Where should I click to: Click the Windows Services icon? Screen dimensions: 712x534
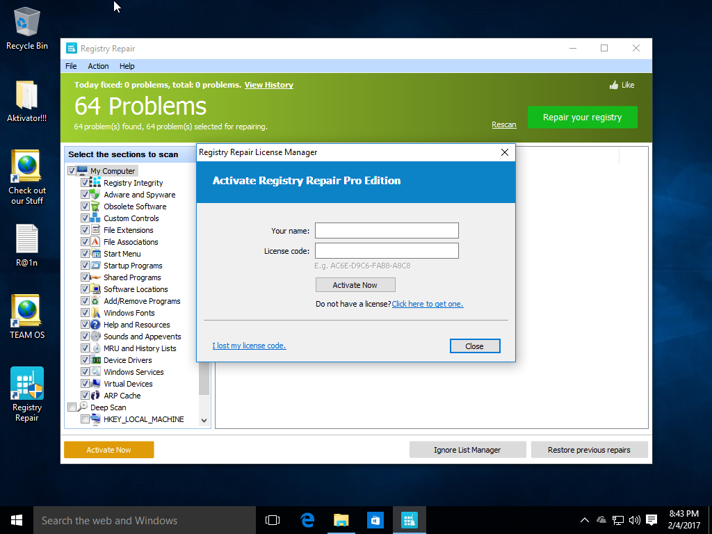tap(95, 371)
